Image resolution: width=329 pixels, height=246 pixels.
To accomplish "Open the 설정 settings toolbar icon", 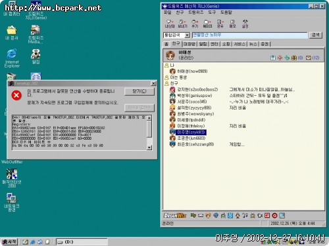I will 245,24.
